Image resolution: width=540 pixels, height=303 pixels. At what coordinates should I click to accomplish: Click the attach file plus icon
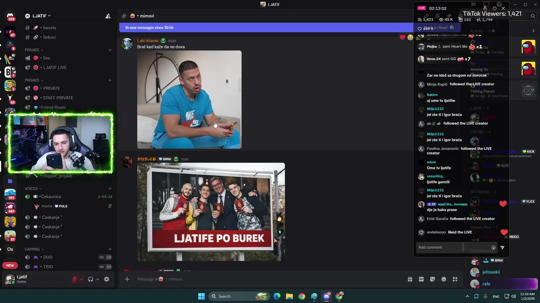tap(127, 279)
